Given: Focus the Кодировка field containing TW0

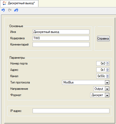Looking at the screenshot, I should [61, 38].
